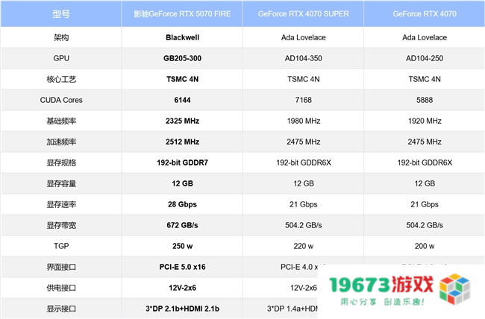Click '2475 MHz' in the non-SUPER RTX 4070 column
The height and width of the screenshot is (319, 485).
(425, 142)
